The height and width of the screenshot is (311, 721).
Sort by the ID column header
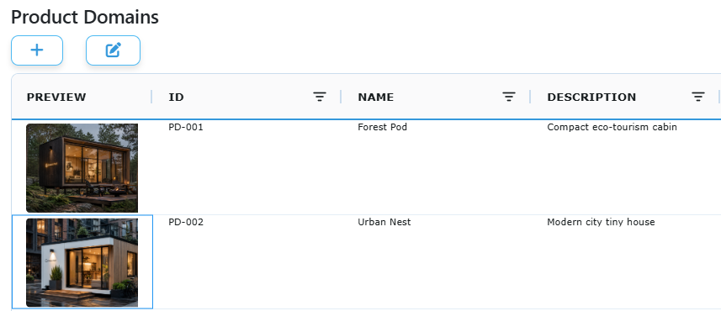click(176, 97)
